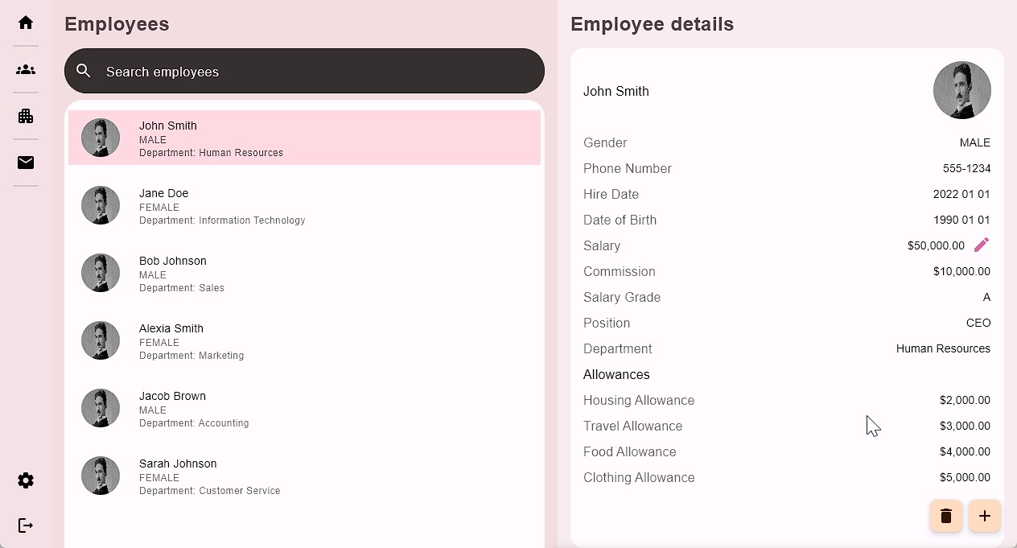Go to the Home page icon
Viewport: 1017px width, 548px height.
point(26,23)
